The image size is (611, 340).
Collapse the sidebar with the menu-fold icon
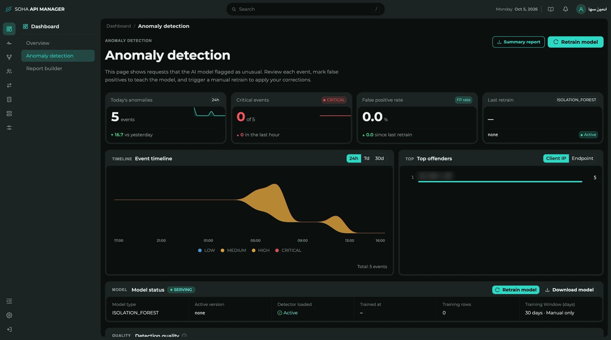[9, 301]
